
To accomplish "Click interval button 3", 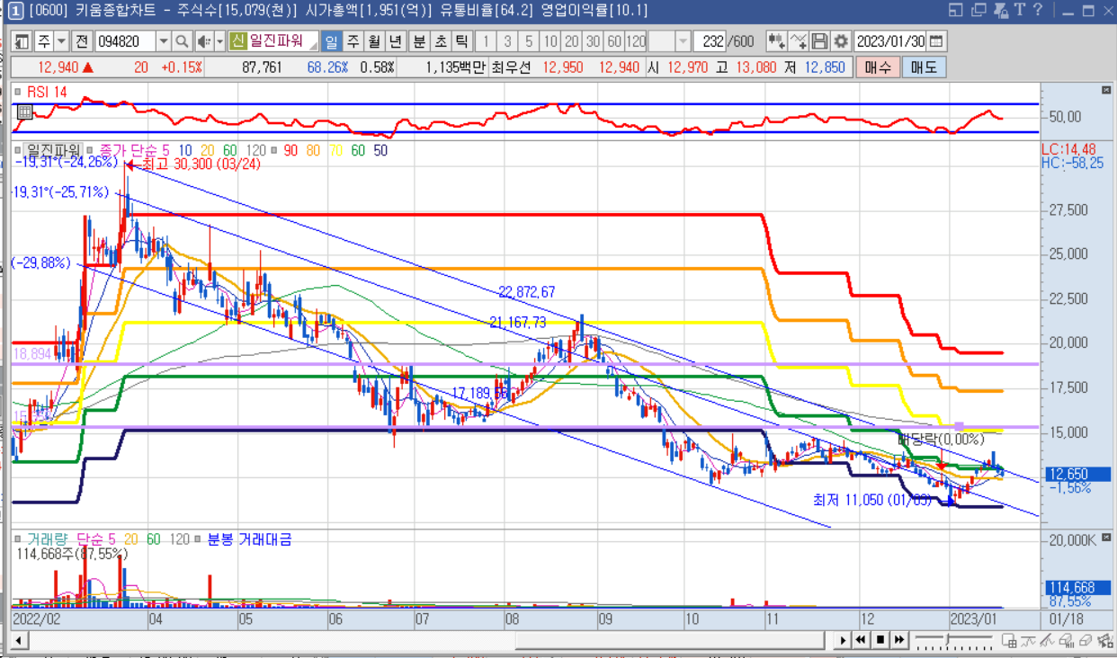I will pyautogui.click(x=506, y=41).
